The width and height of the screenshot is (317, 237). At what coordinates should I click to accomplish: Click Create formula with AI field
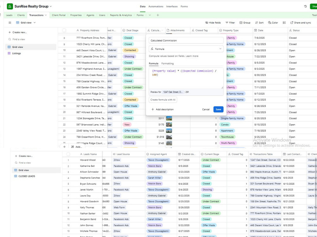pyautogui.click(x=163, y=100)
